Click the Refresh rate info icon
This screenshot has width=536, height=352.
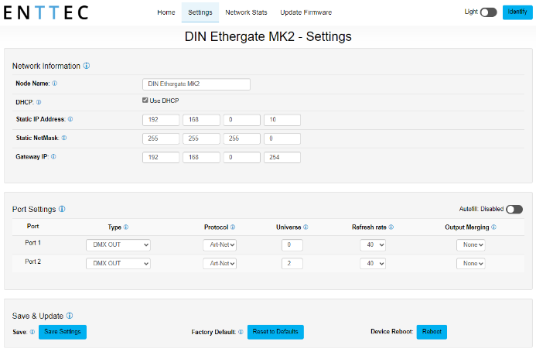coord(391,227)
